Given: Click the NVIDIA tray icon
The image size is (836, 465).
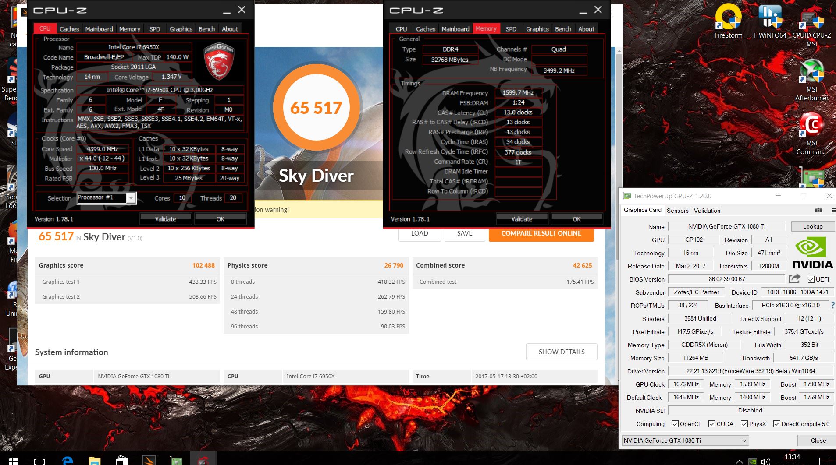Looking at the screenshot, I should pos(752,461).
